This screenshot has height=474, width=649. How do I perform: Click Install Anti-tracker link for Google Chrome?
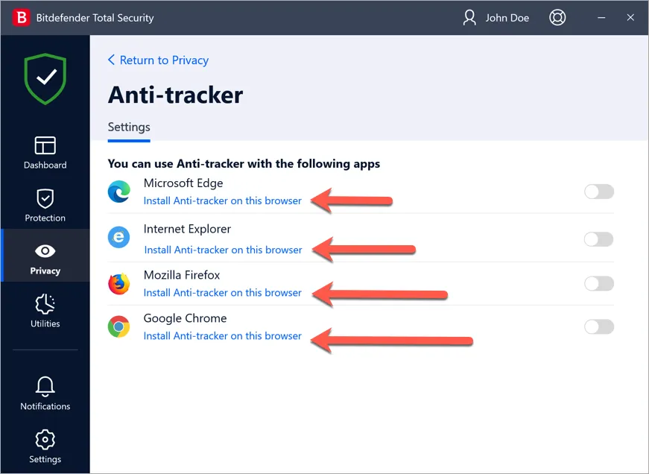(x=222, y=336)
